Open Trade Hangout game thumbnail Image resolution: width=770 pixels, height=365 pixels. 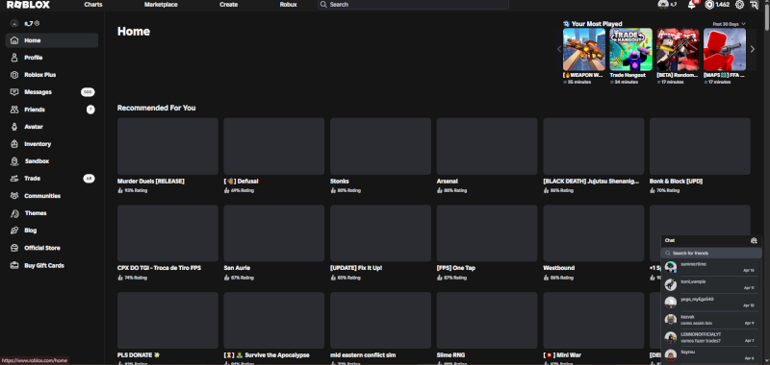point(631,50)
